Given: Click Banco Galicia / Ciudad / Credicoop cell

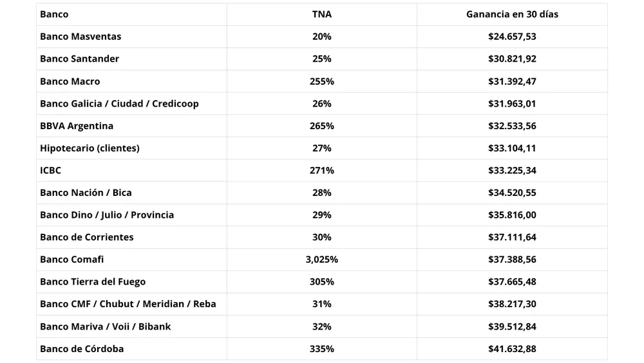Looking at the screenshot, I should pyautogui.click(x=119, y=103).
